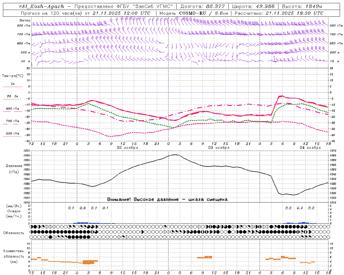Image resolution: width=344 pixels, height=275 pixels.
Task: Click the orange convective bar on 23 ноября
Action: pyautogui.click(x=205, y=257)
